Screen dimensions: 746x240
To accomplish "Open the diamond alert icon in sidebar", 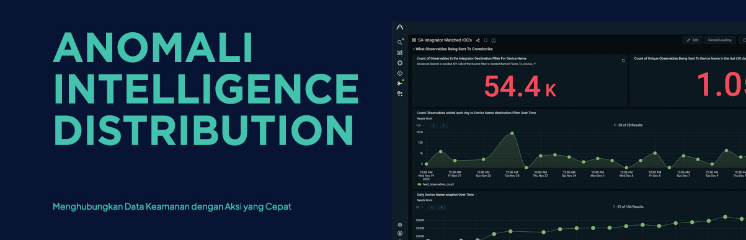I will pos(400,73).
